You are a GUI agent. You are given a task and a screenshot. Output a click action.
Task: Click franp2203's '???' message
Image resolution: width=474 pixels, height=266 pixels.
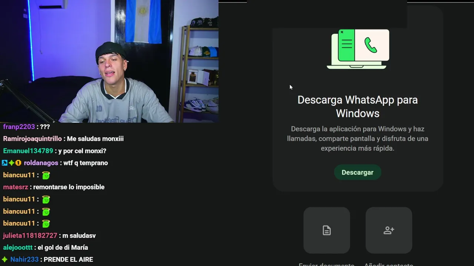[x=45, y=127]
